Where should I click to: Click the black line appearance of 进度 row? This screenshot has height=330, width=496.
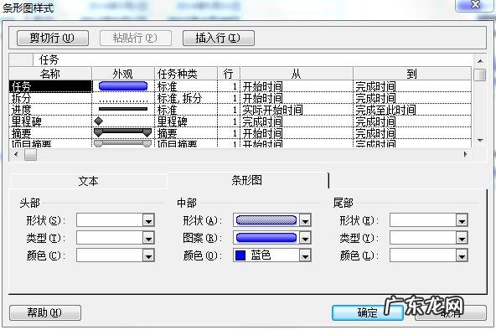(123, 109)
